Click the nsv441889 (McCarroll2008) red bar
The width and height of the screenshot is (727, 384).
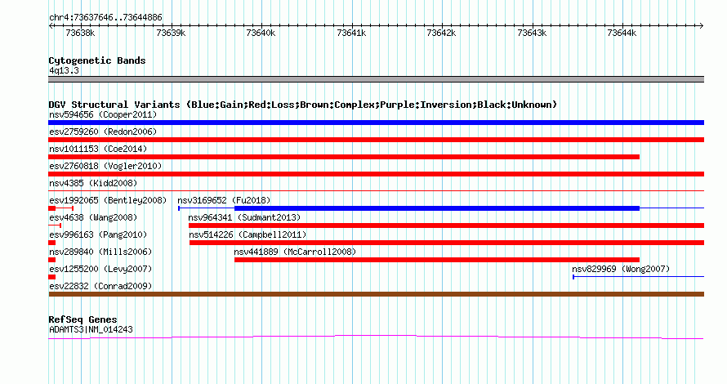437,260
